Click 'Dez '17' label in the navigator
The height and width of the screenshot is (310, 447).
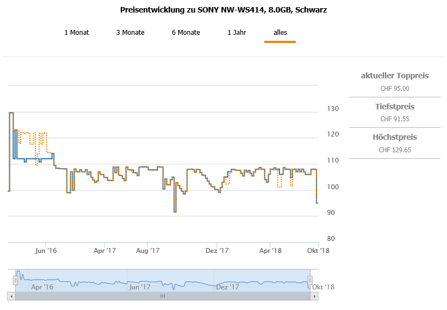[227, 287]
